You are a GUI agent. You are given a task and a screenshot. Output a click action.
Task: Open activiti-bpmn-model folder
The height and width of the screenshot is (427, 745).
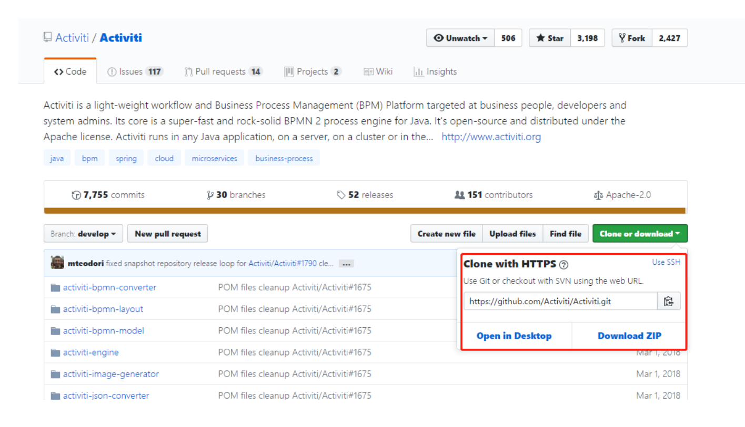104,330
